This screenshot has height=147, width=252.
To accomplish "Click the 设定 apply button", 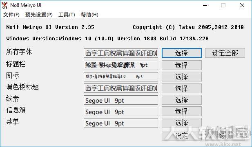I will (182, 136).
